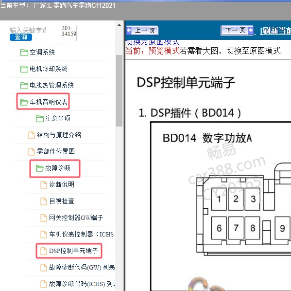Collapse the 车机音响仪表 folder

(x=49, y=102)
